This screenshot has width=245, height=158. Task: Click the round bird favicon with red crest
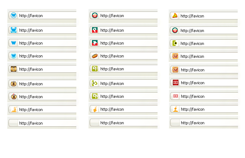point(14,97)
